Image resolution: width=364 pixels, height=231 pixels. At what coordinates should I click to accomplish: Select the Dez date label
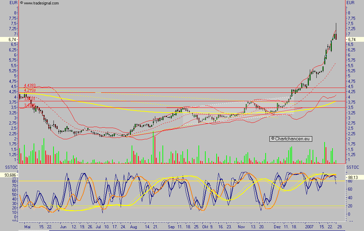click(277, 227)
